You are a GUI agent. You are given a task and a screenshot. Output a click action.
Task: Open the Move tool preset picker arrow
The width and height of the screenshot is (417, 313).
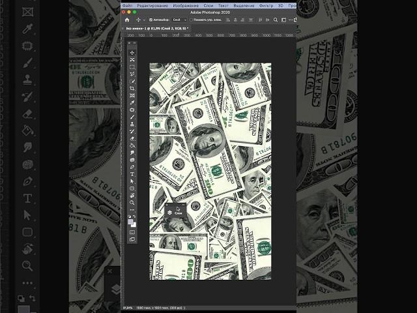click(x=144, y=20)
